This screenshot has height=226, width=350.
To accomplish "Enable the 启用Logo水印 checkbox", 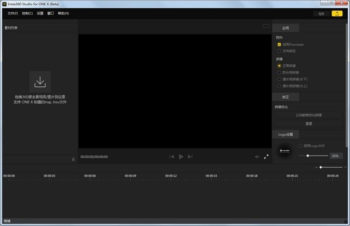I will [x=300, y=146].
